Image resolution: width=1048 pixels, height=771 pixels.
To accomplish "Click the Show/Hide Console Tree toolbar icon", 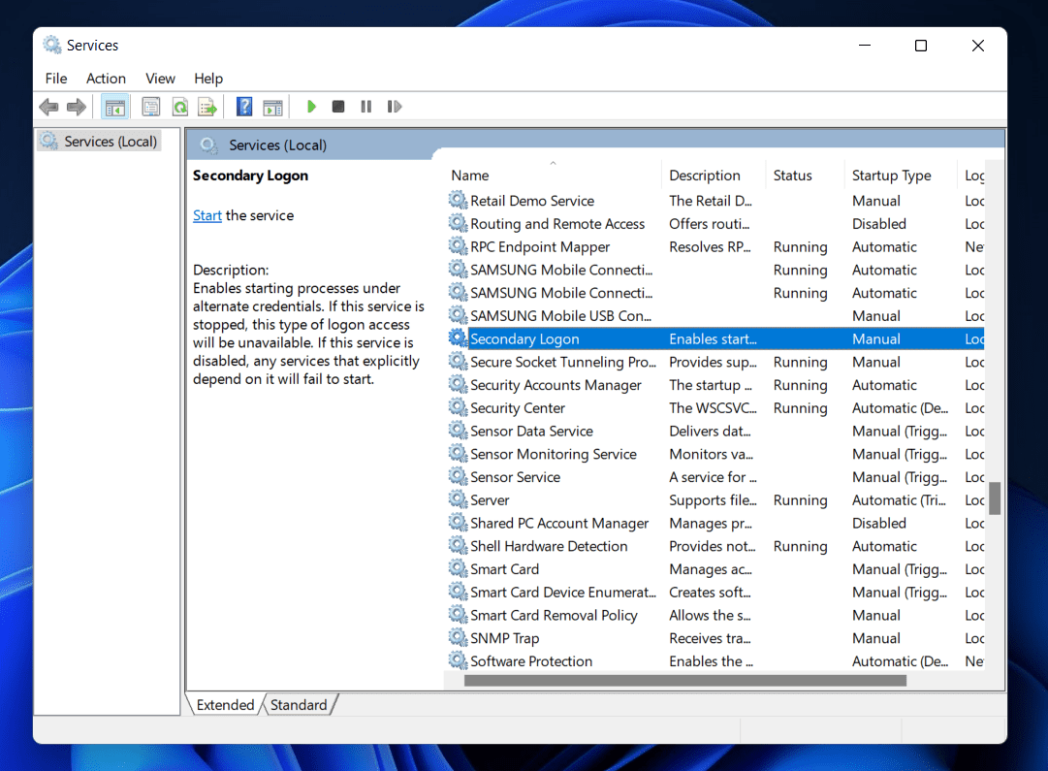I will (115, 107).
